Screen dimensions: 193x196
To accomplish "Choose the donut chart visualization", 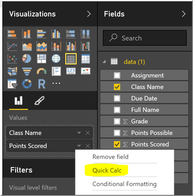I will 27,84.
